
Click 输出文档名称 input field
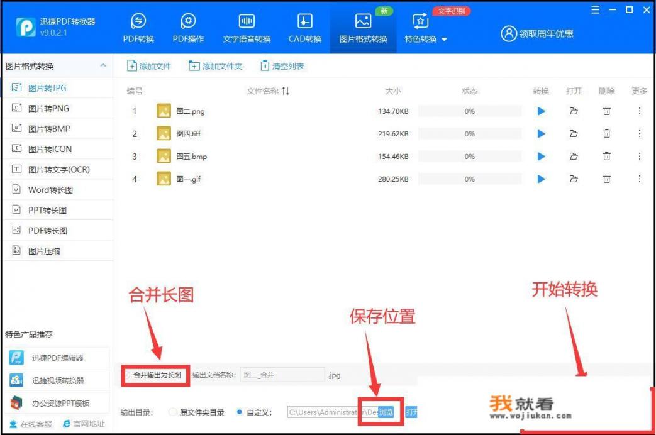point(283,375)
